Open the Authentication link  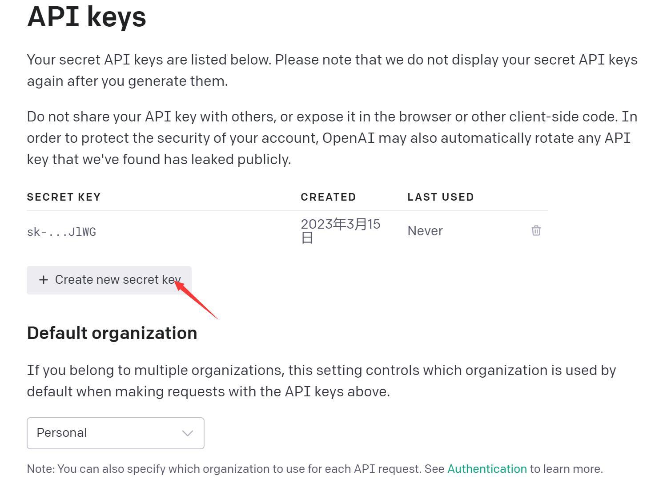(x=487, y=469)
